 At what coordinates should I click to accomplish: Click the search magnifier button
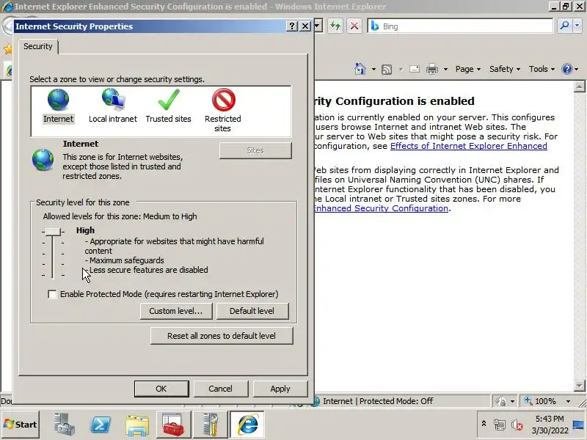564,26
